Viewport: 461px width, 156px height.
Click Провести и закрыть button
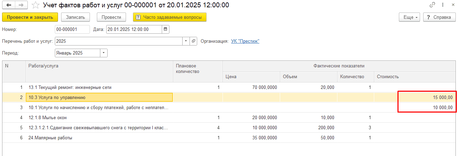[30, 17]
